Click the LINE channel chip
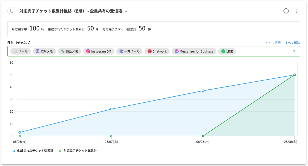The width and height of the screenshot is (308, 166). [x=227, y=51]
